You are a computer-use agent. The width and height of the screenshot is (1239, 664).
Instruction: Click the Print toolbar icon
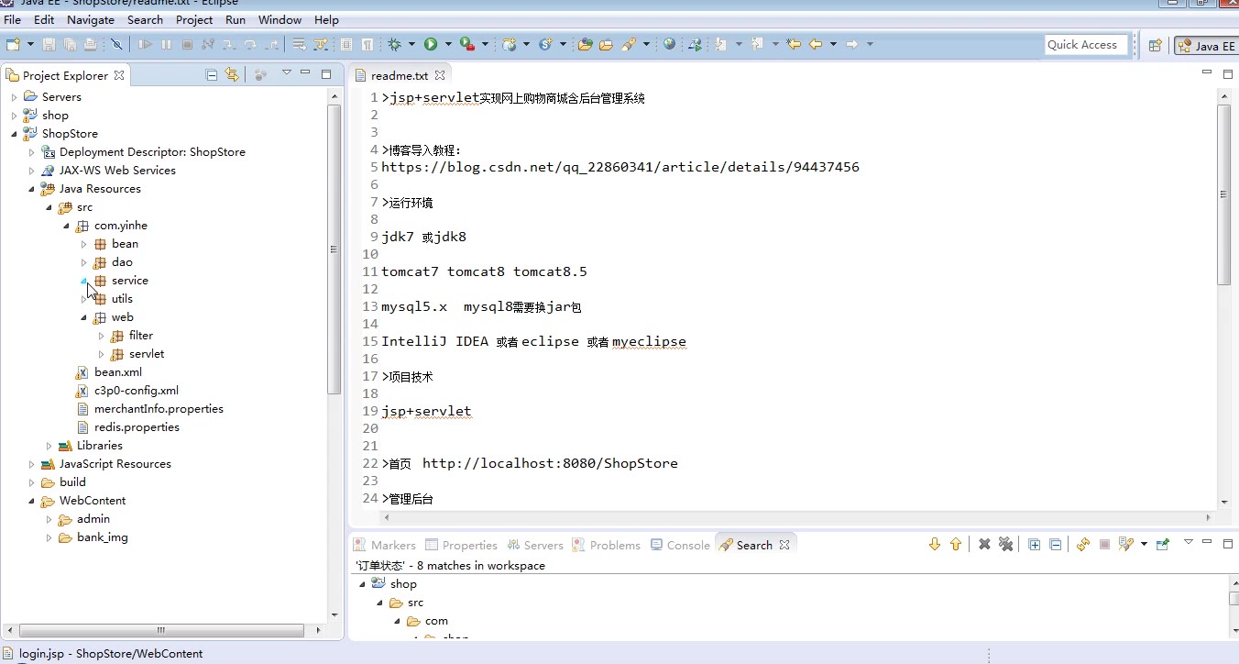click(91, 44)
